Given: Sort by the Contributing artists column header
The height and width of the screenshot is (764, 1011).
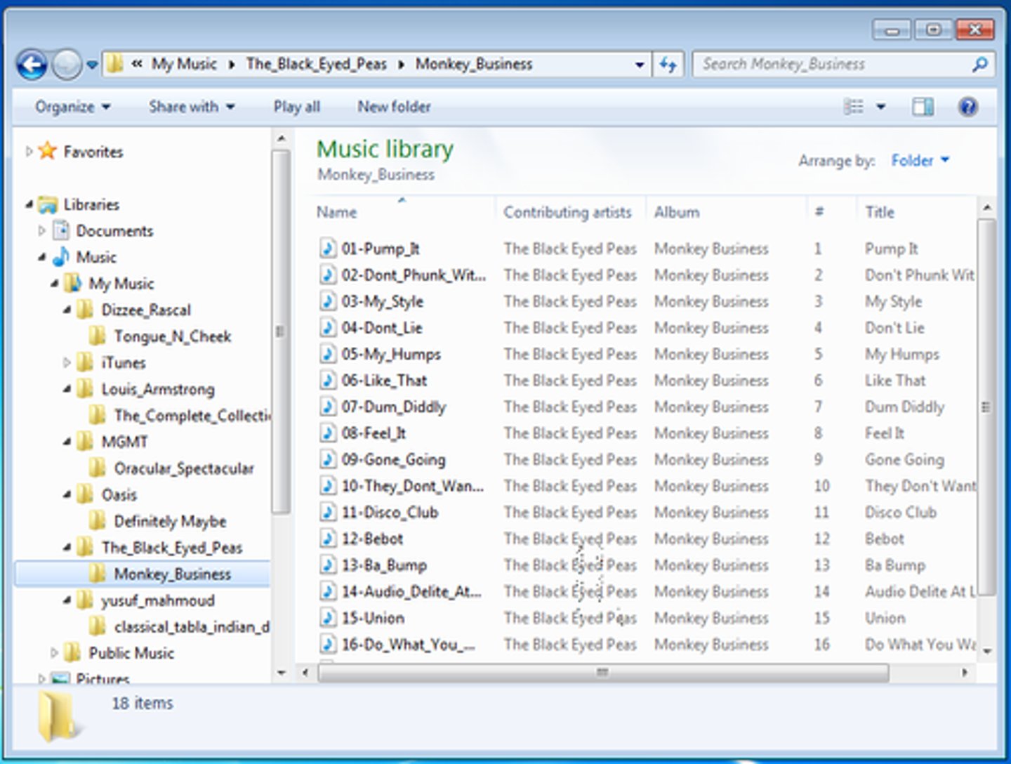Looking at the screenshot, I should click(567, 212).
